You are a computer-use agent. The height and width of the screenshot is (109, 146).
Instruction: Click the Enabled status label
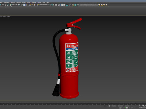[123, 108]
